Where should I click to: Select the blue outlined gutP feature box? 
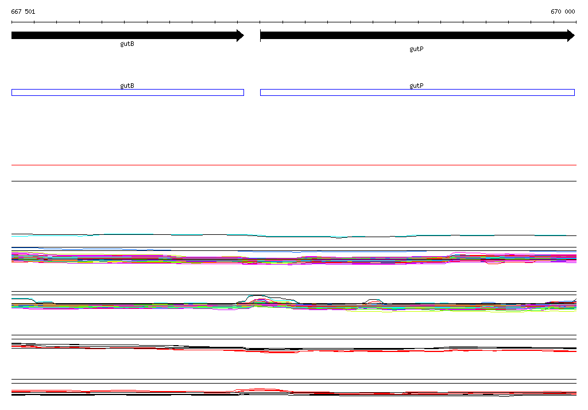pyautogui.click(x=417, y=92)
